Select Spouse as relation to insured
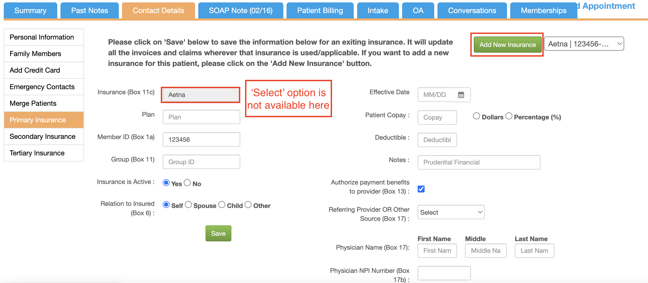 pos(188,205)
